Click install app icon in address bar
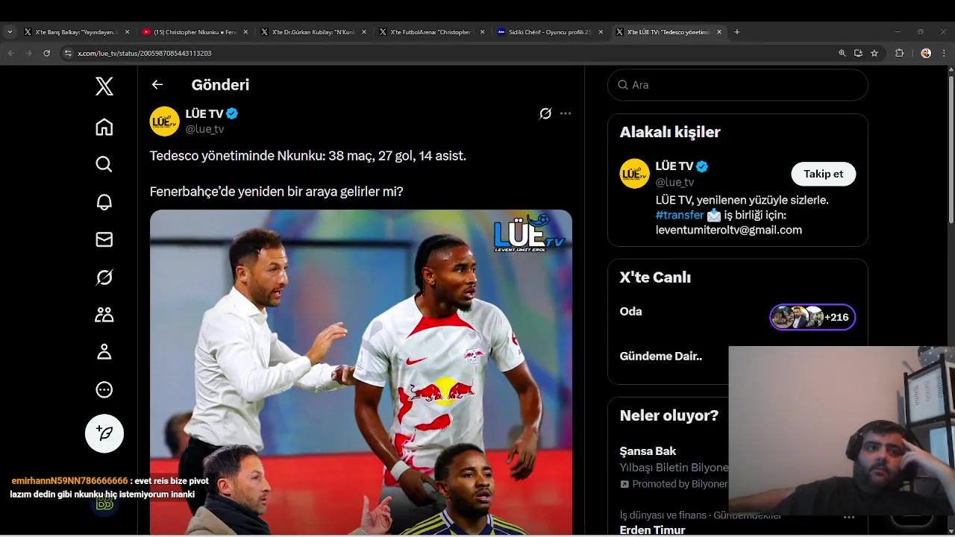This screenshot has width=955, height=537. pos(858,53)
